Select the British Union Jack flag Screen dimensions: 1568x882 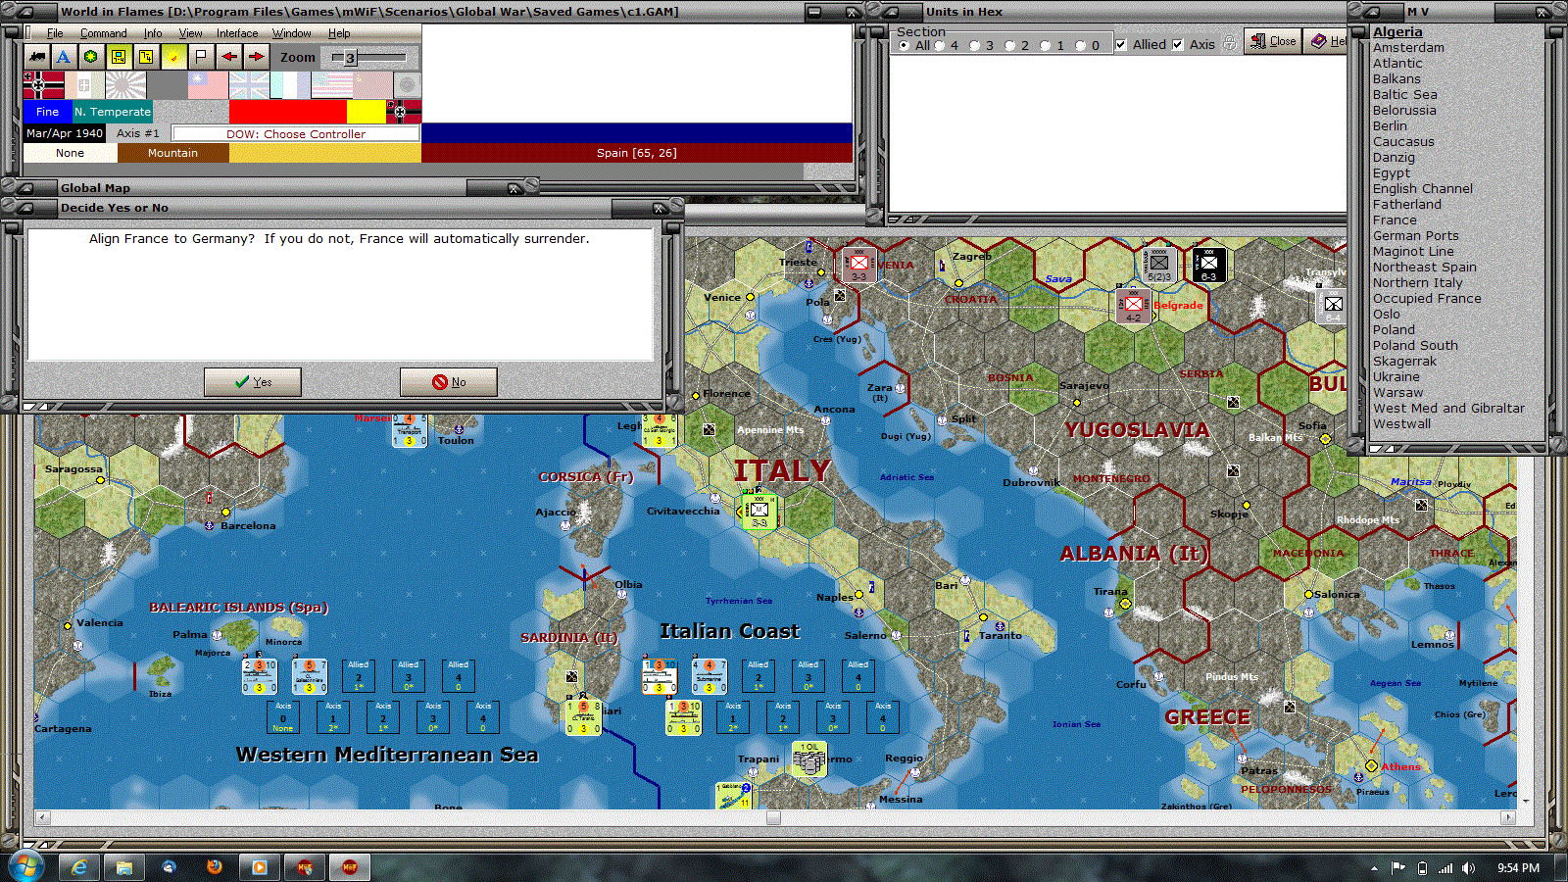[x=249, y=85]
